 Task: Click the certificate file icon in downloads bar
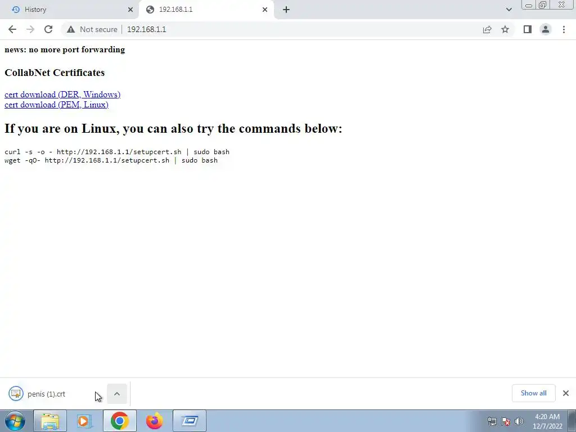click(16, 394)
